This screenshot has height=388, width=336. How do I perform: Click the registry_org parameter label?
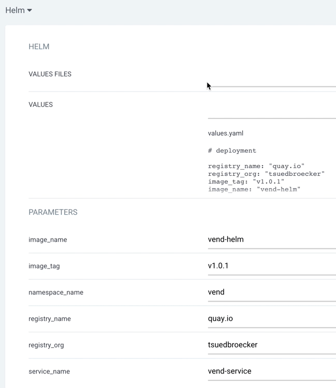point(46,345)
